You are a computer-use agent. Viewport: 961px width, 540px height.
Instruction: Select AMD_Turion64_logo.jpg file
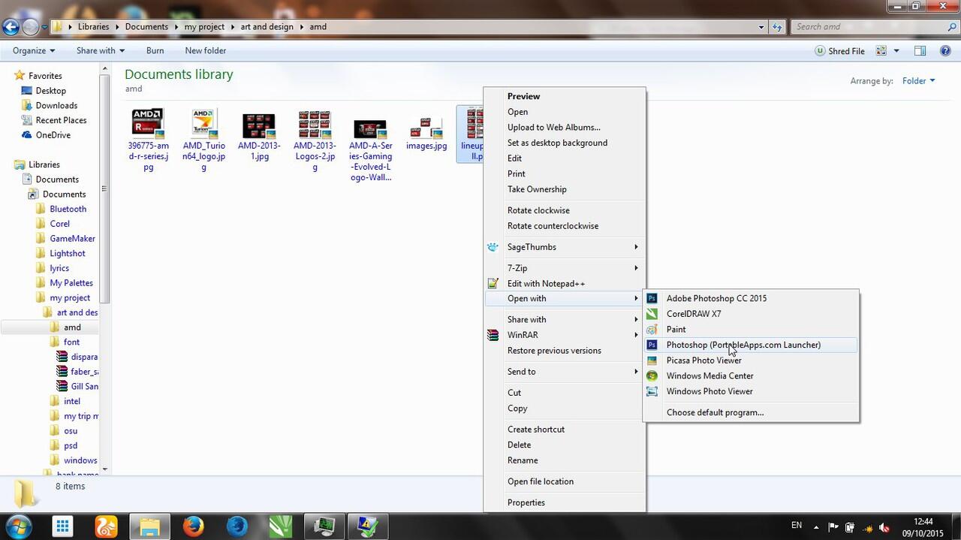[x=203, y=140]
